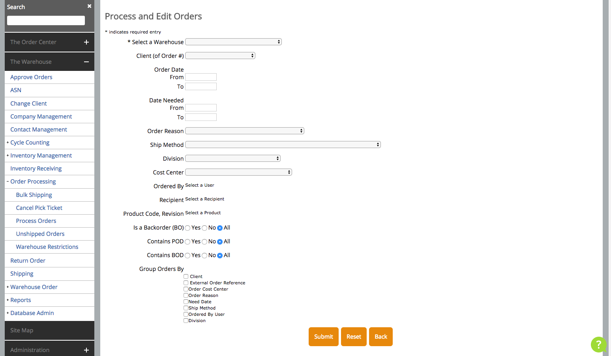
Task: Click the Submit button
Action: (x=323, y=337)
